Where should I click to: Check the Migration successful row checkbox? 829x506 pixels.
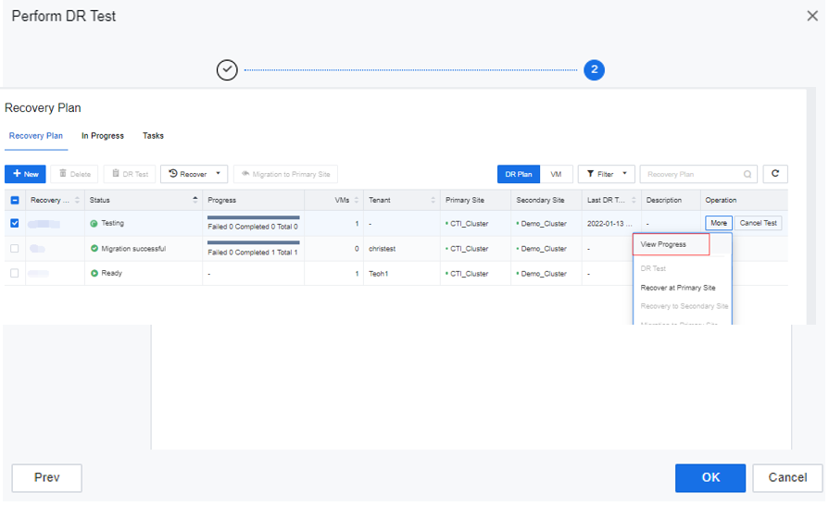coord(15,248)
